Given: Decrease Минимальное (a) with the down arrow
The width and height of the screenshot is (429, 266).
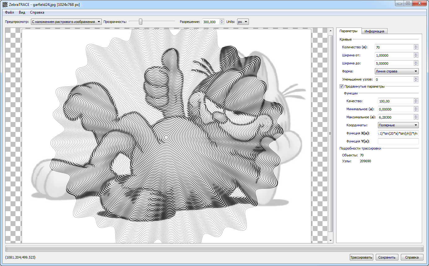Looking at the screenshot, I should click(x=416, y=111).
